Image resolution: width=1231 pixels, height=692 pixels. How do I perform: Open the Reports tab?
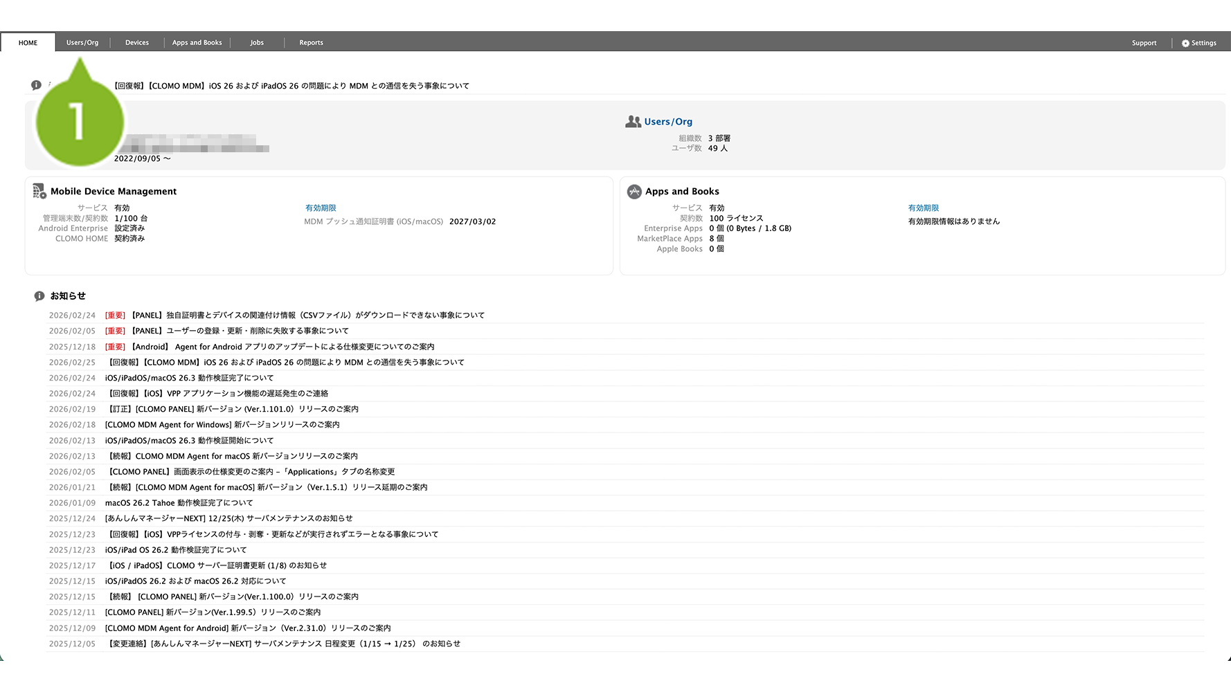click(x=311, y=43)
